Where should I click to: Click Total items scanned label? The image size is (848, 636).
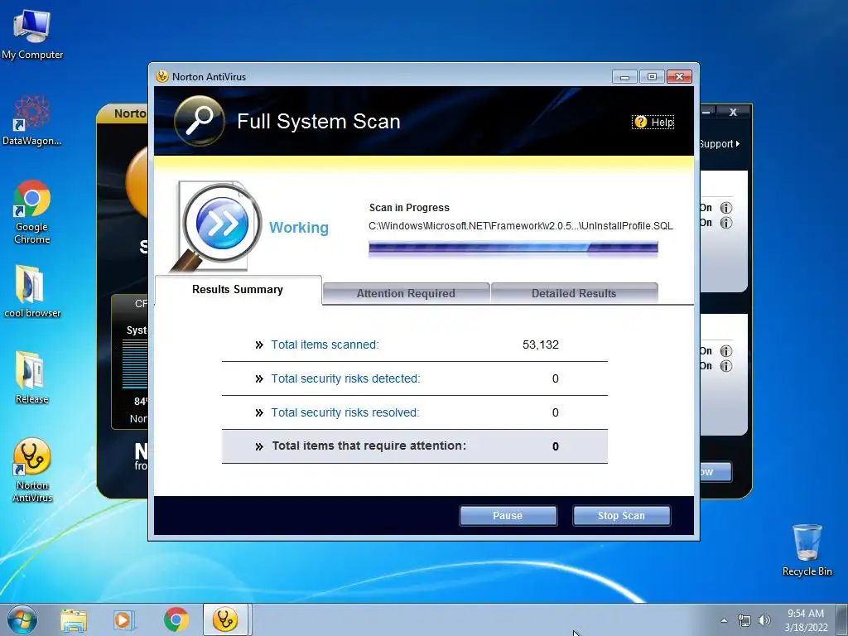pyautogui.click(x=325, y=344)
